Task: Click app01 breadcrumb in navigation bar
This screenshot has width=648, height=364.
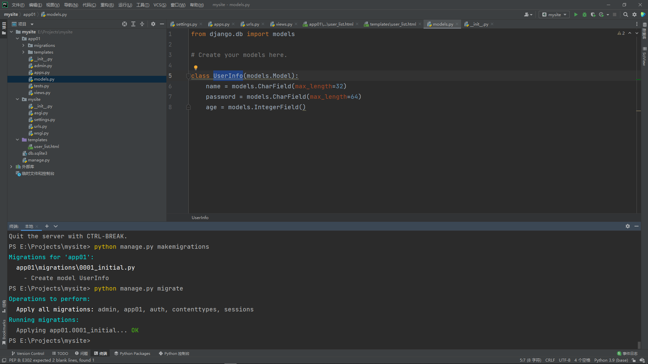Action: click(29, 14)
